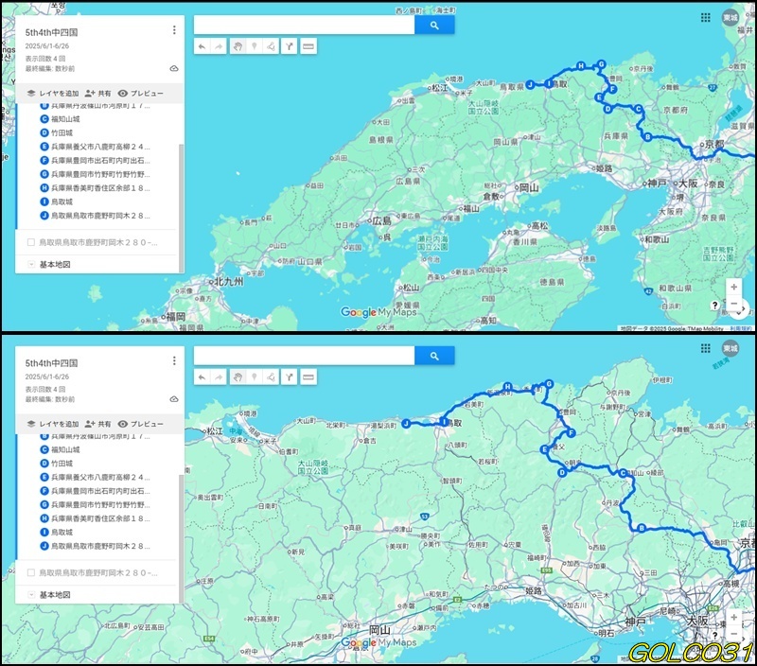
Task: Expand the 基本地図 base map arrow in the upper panel
Action: (x=31, y=265)
